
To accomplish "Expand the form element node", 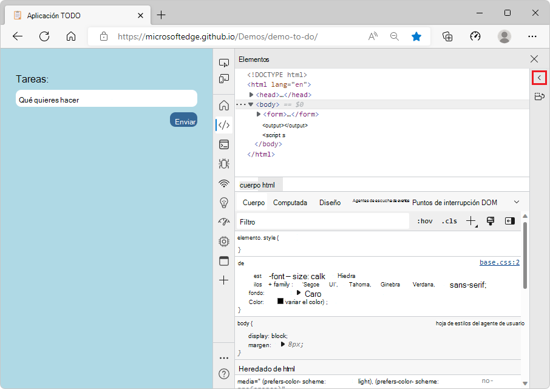I will [x=259, y=114].
